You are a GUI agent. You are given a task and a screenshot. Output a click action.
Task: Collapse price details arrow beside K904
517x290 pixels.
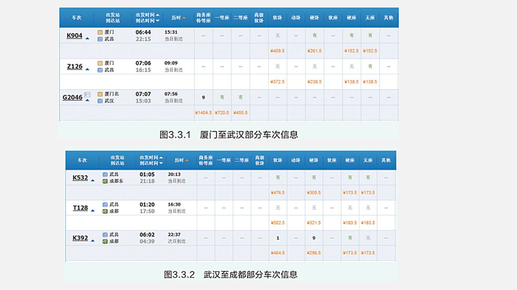pyautogui.click(x=87, y=38)
